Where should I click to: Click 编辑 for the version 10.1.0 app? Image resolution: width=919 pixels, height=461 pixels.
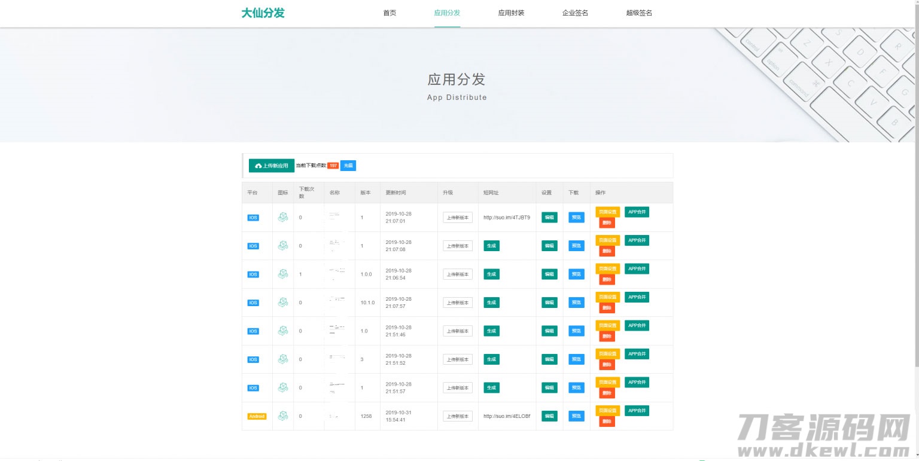pyautogui.click(x=549, y=303)
